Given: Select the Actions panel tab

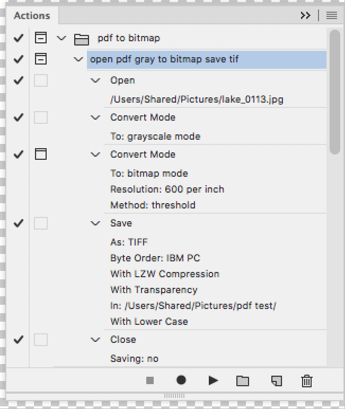Looking at the screenshot, I should [x=32, y=16].
